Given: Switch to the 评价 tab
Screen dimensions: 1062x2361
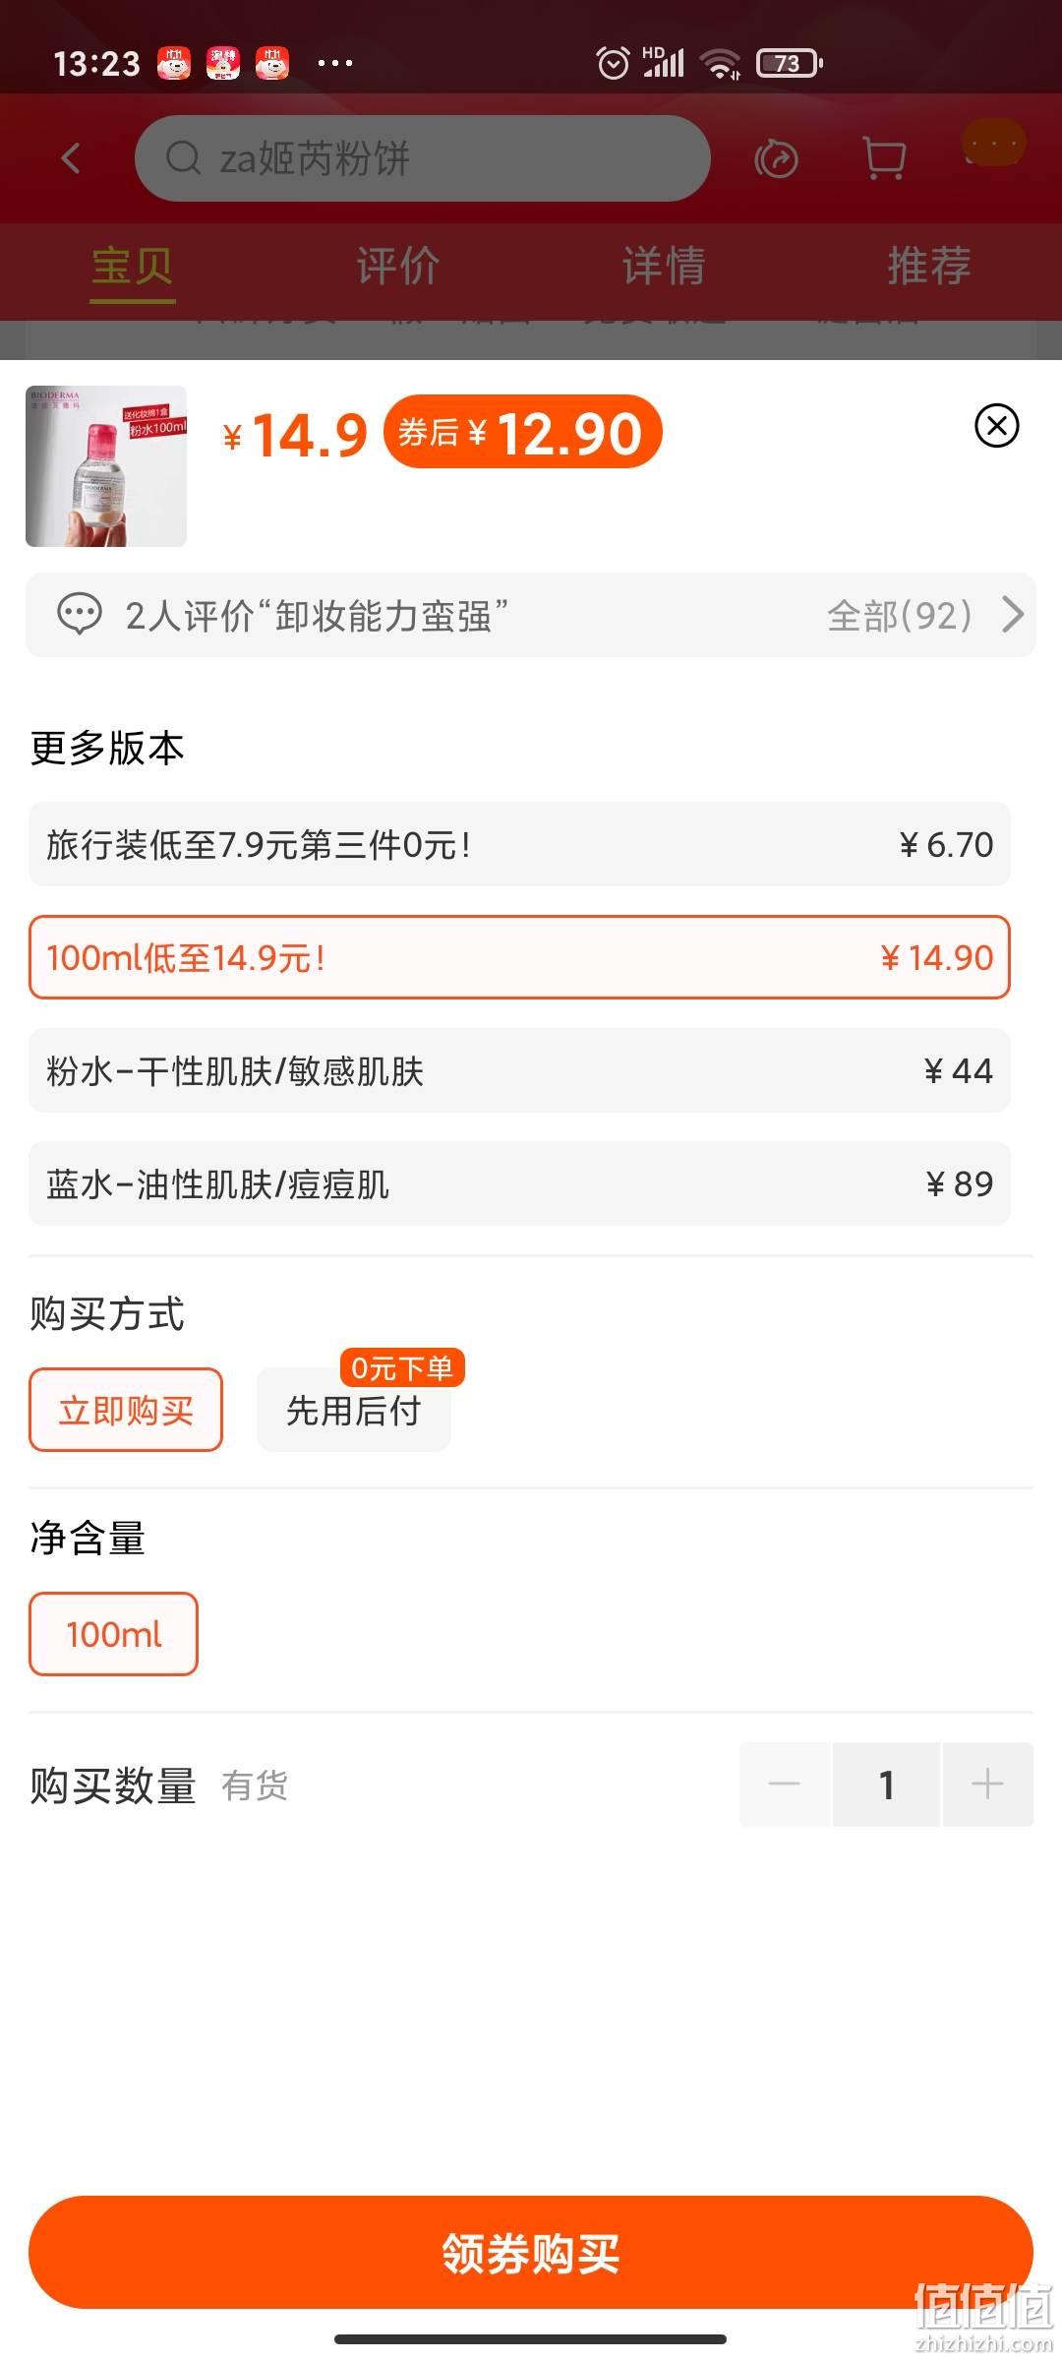Looking at the screenshot, I should pyautogui.click(x=397, y=266).
